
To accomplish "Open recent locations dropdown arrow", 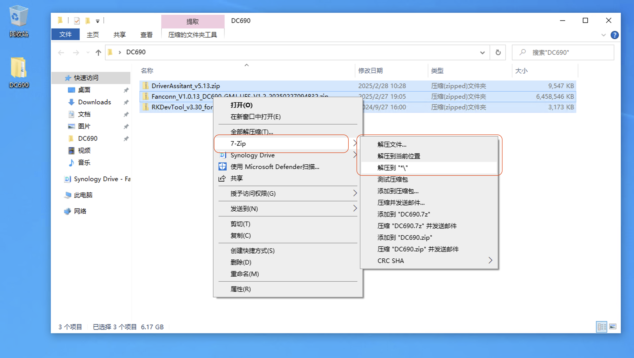I will tap(88, 52).
